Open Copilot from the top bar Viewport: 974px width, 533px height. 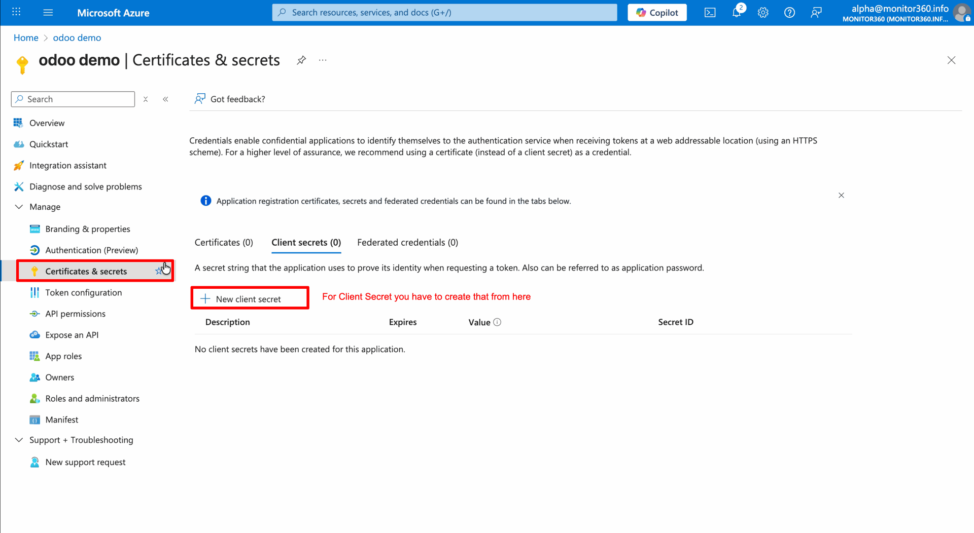tap(657, 13)
